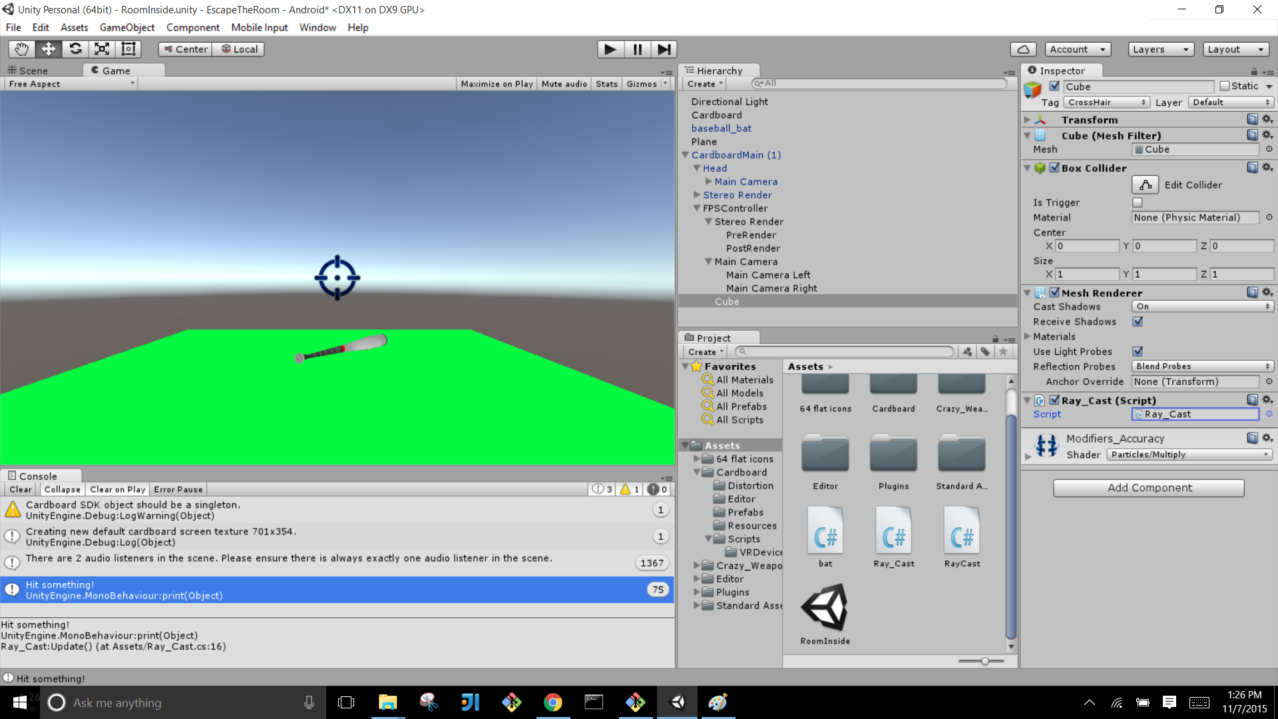The height and width of the screenshot is (719, 1278).
Task: Open the Cast Shadows dropdown
Action: pyautogui.click(x=1202, y=306)
